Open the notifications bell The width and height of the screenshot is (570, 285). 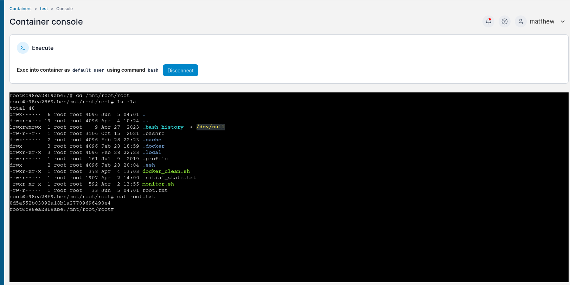coord(488,21)
